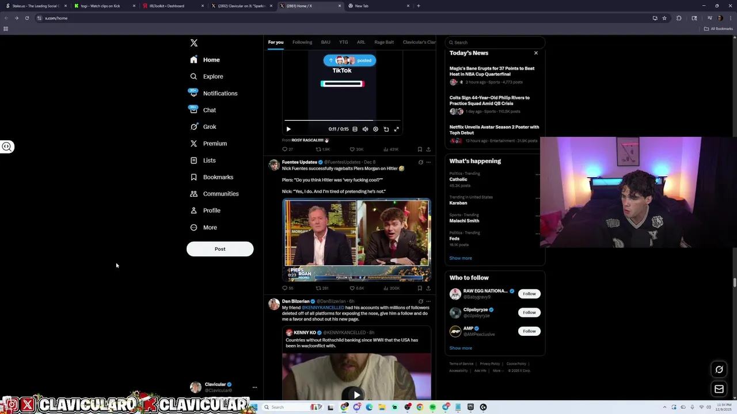Open Chat from sidebar
This screenshot has height=414, width=737.
(x=202, y=110)
